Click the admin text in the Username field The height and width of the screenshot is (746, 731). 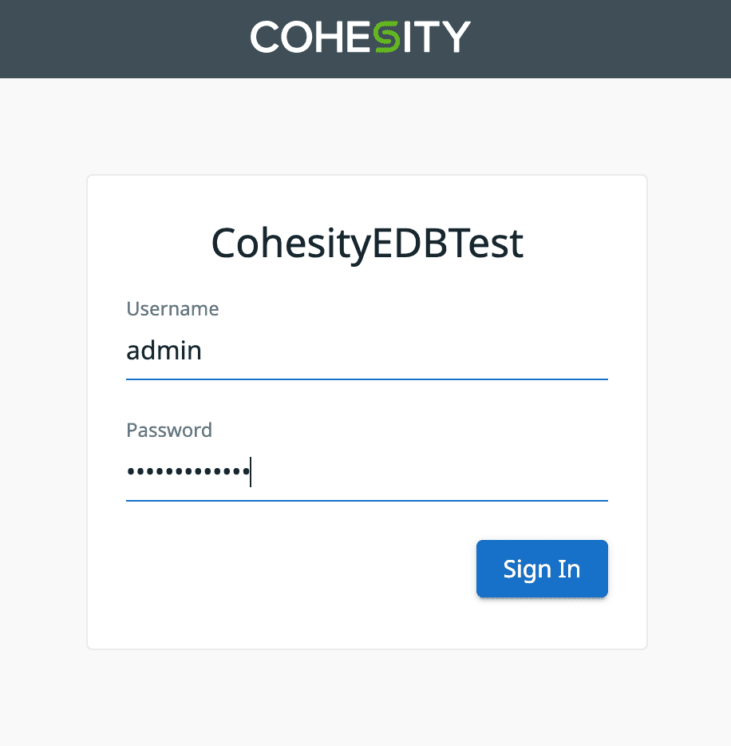[x=164, y=350]
